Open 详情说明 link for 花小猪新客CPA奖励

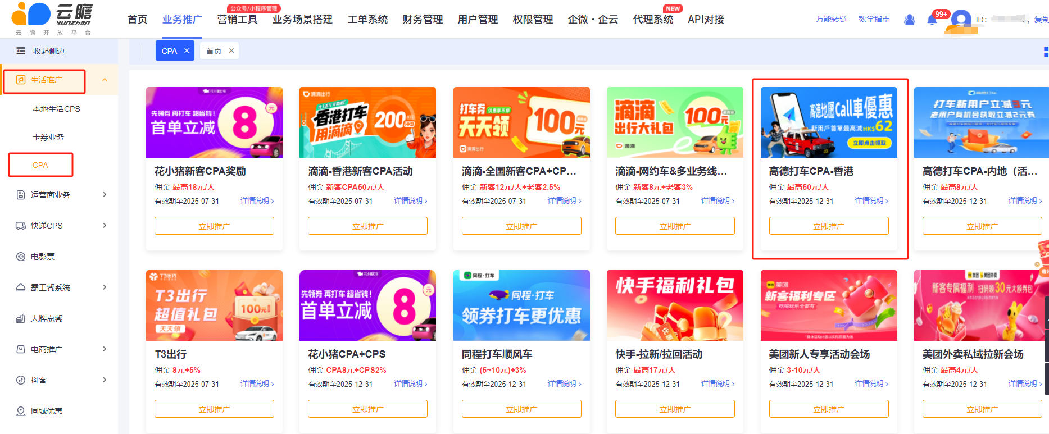coord(257,200)
